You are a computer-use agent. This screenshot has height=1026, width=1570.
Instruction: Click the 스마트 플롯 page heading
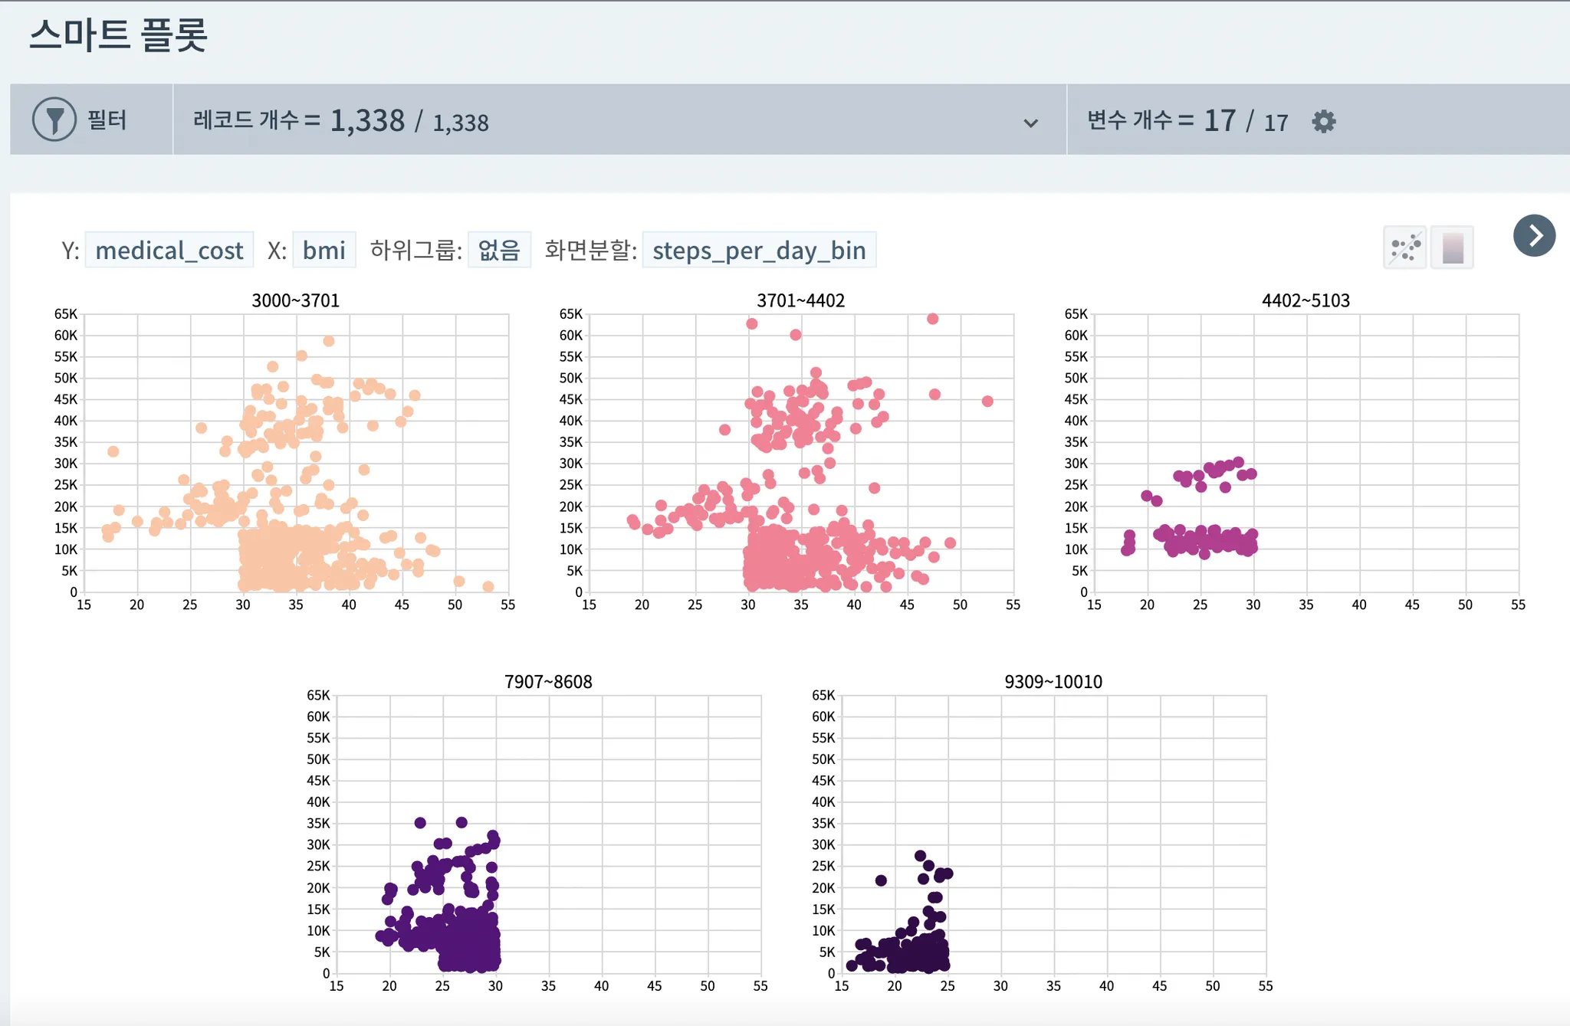pos(119,35)
